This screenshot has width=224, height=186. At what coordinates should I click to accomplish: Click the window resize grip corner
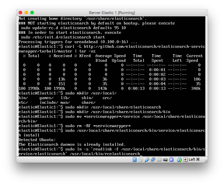[x=205, y=160]
